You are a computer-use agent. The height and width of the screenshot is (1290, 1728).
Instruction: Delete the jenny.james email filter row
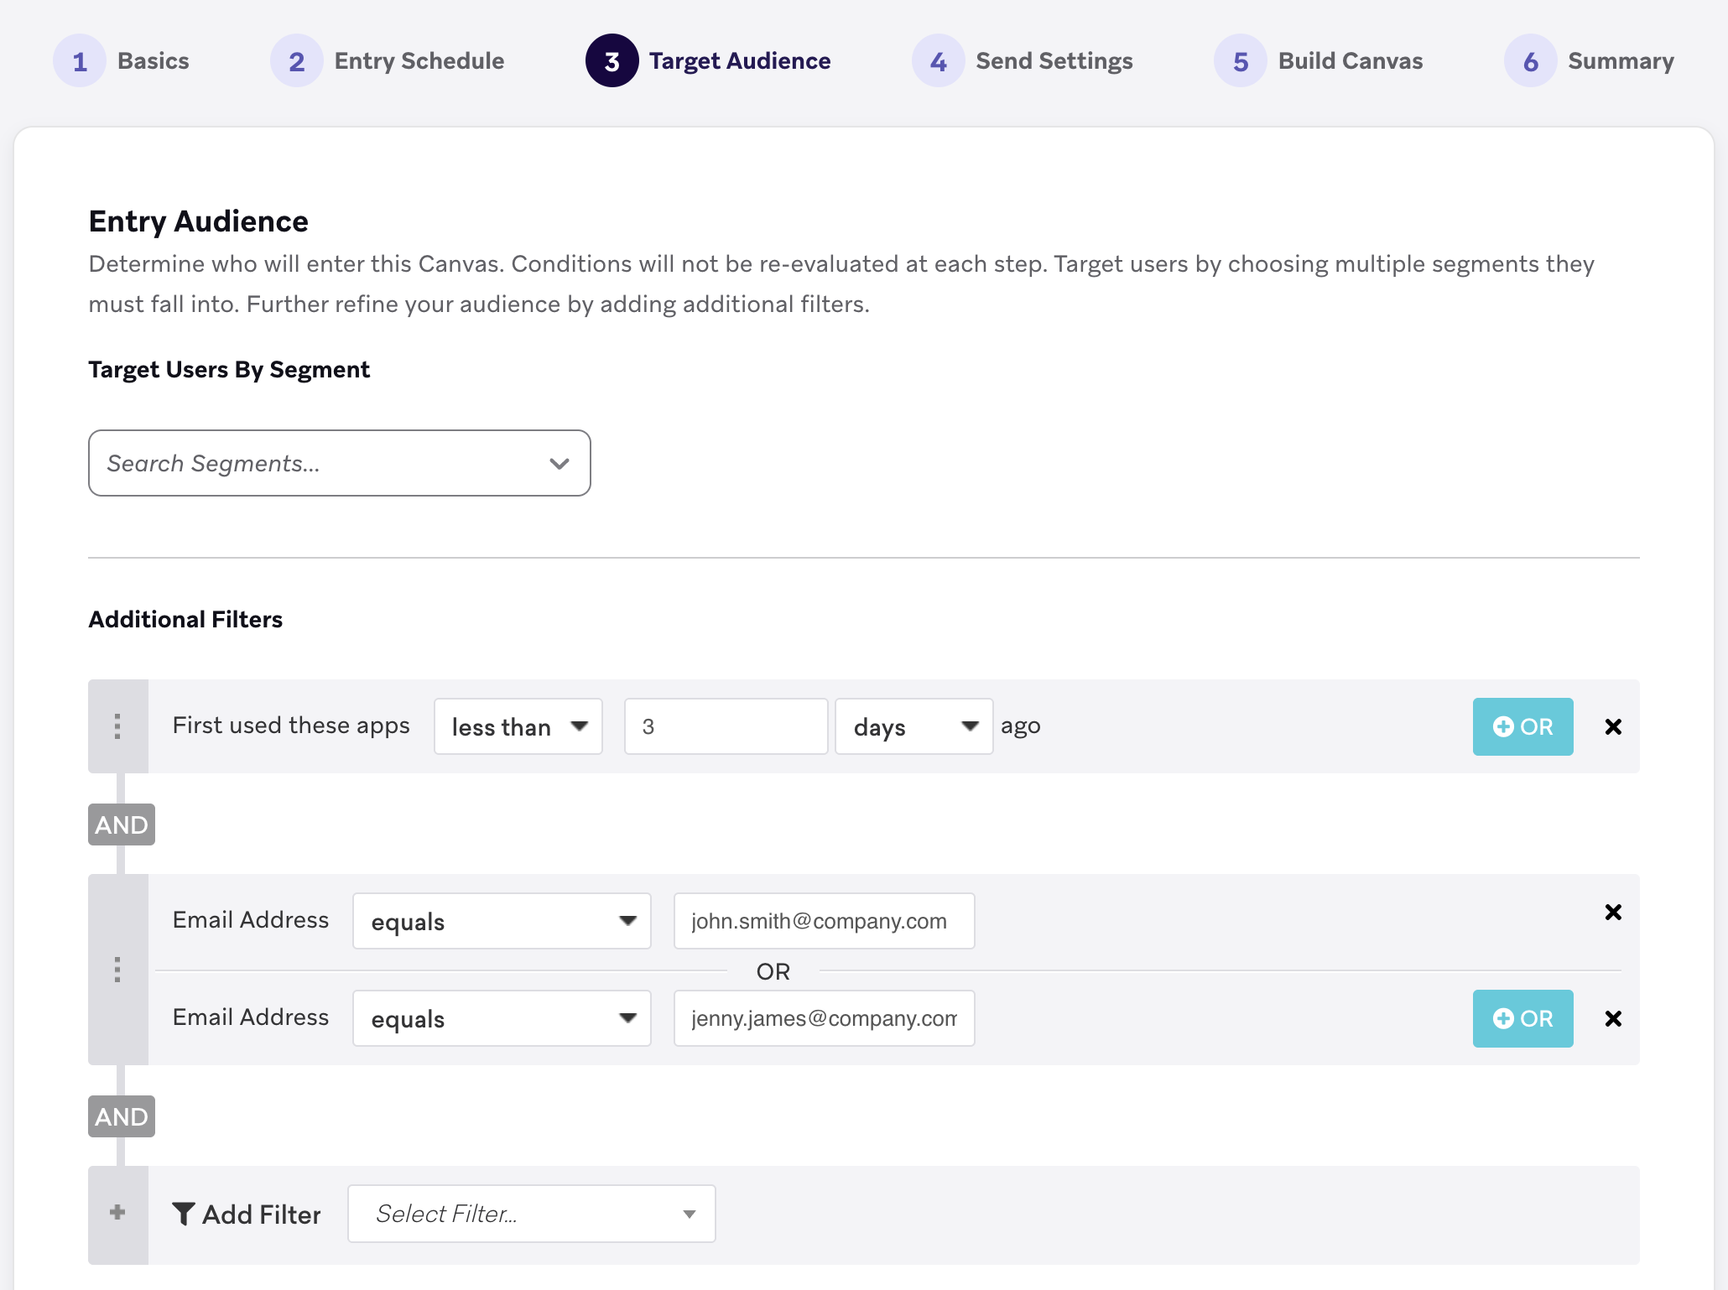(1612, 1018)
